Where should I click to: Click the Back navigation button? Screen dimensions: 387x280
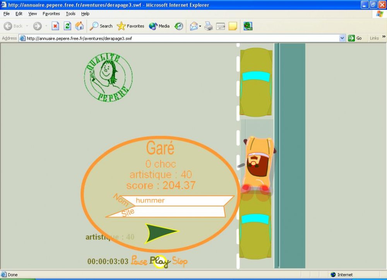pyautogui.click(x=13, y=26)
